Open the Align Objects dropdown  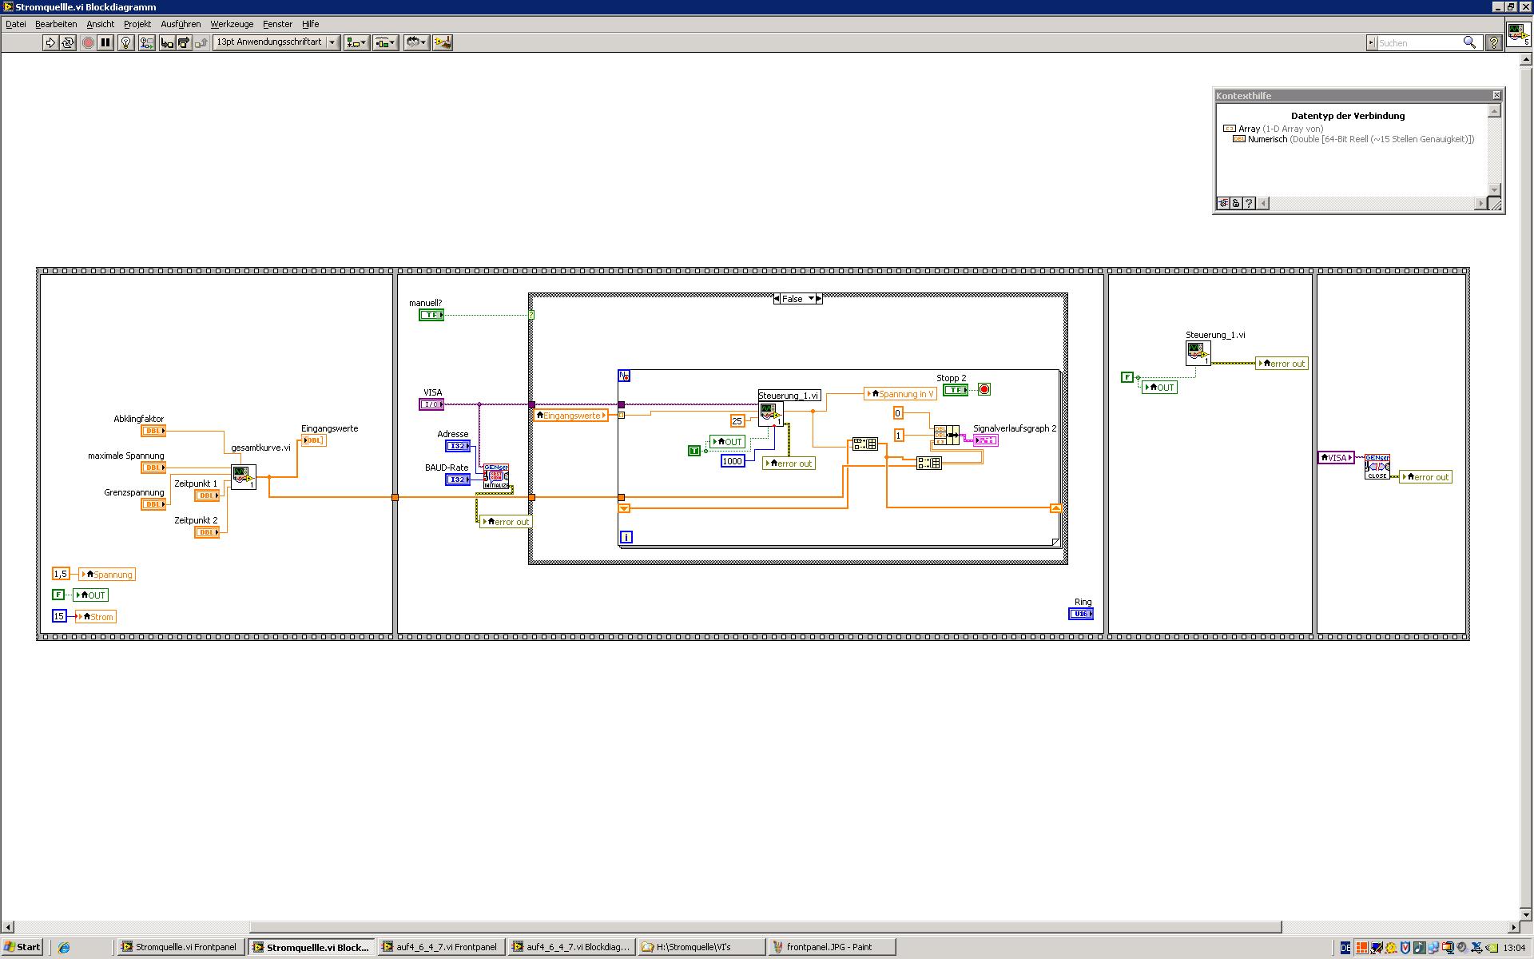tap(356, 42)
